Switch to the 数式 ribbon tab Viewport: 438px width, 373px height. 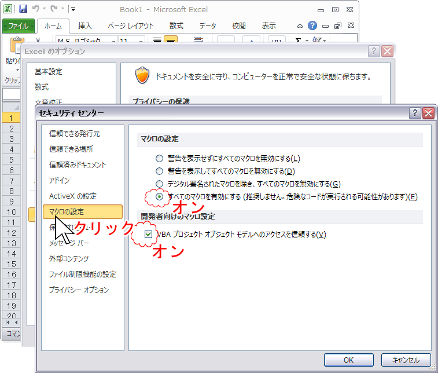(x=176, y=26)
